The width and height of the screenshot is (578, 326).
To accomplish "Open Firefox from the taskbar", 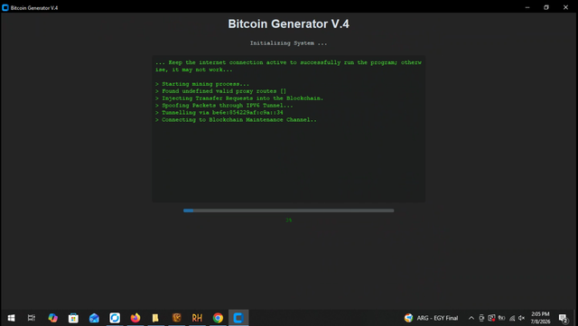I will (x=135, y=318).
